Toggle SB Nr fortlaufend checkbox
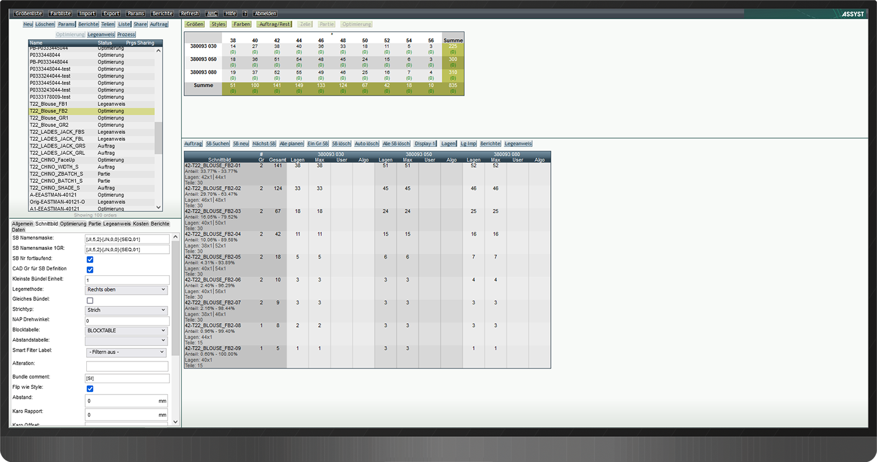Image resolution: width=877 pixels, height=462 pixels. click(x=90, y=259)
